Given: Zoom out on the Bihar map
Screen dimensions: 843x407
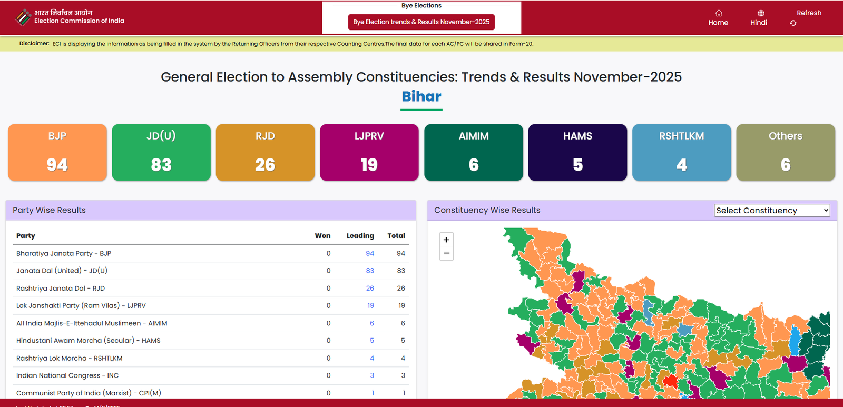Looking at the screenshot, I should (446, 253).
